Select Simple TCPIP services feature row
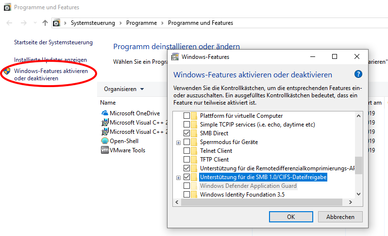Viewport: 388px width, 236px height. pyautogui.click(x=257, y=125)
